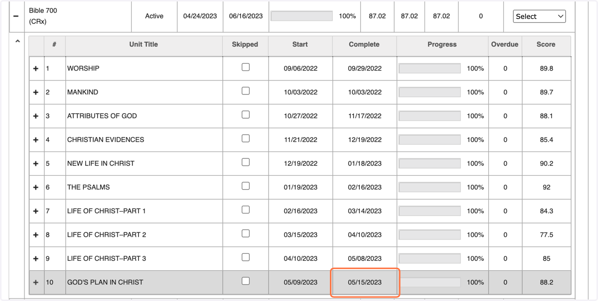This screenshot has width=598, height=301.
Task: Expand LIFE OF CHRIST–PART 1 unit
Action: click(x=36, y=212)
